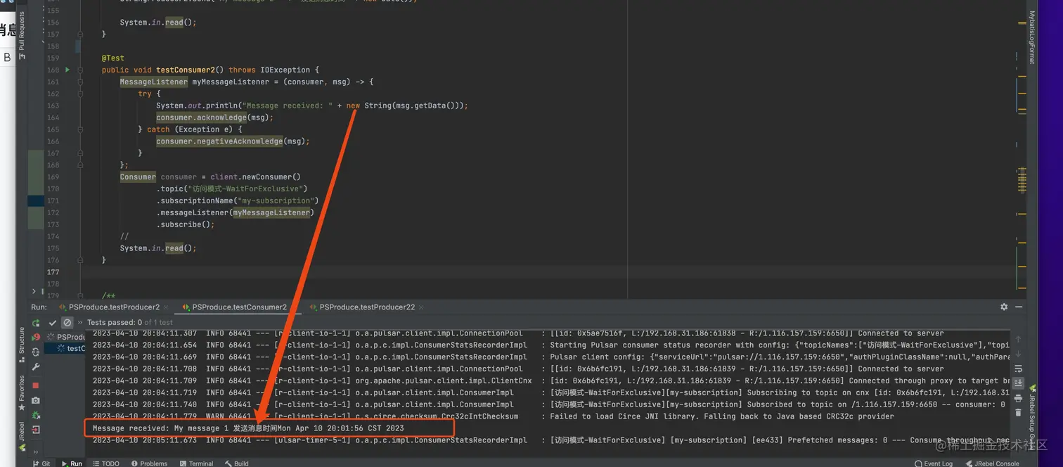The image size is (1063, 467).
Task: Open the Problems tool window
Action: [148, 463]
